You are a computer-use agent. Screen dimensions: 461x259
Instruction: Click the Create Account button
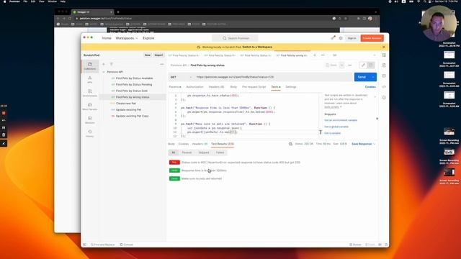tap(372, 38)
